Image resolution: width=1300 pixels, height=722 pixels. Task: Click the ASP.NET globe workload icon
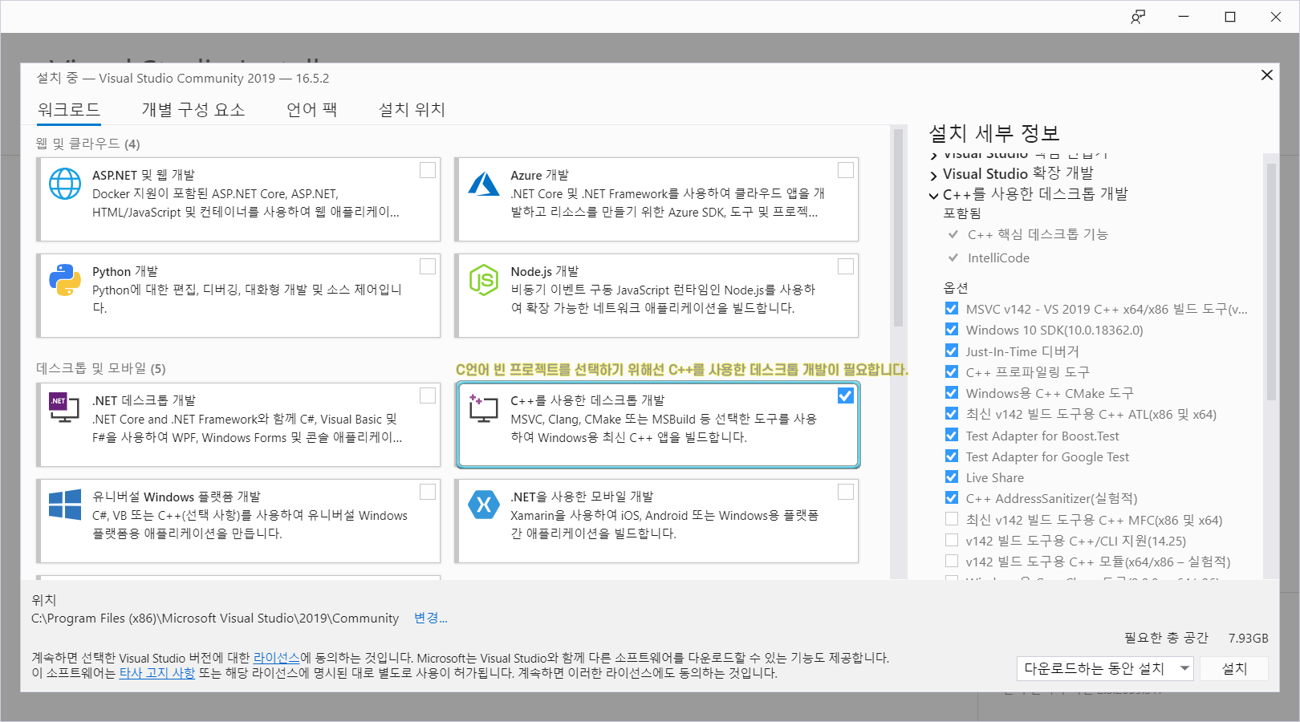coord(65,184)
